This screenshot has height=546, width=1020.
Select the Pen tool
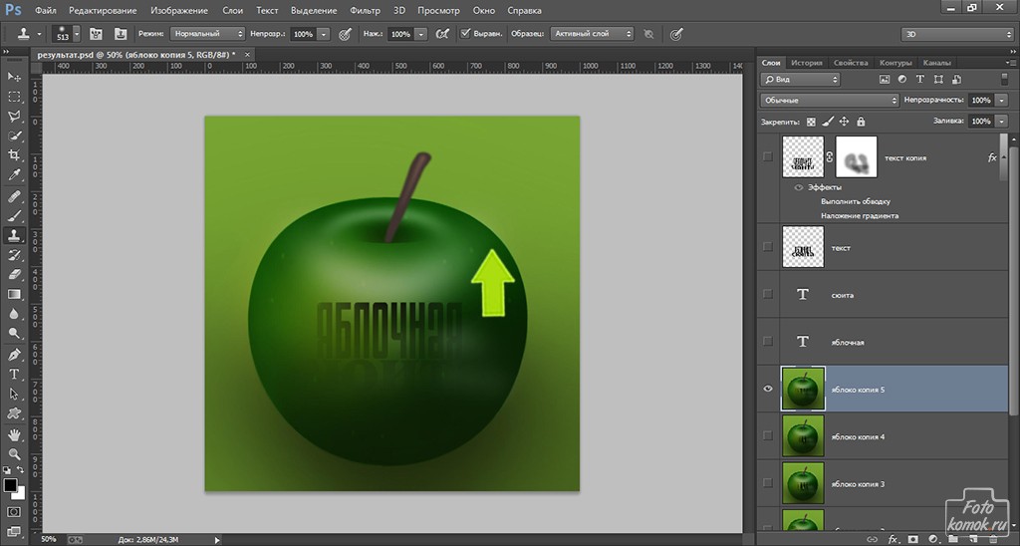pos(14,355)
